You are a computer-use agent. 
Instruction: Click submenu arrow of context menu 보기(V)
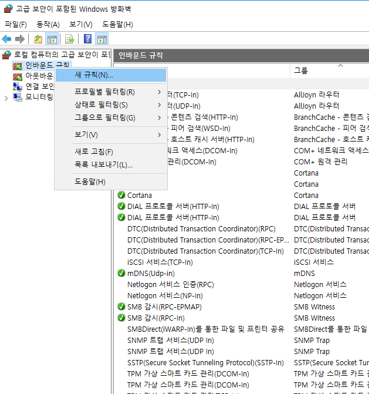tap(160, 135)
